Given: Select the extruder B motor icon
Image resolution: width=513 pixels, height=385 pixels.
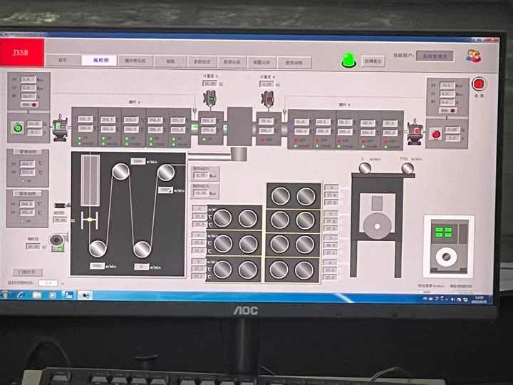Looking at the screenshot, I should 415,132.
